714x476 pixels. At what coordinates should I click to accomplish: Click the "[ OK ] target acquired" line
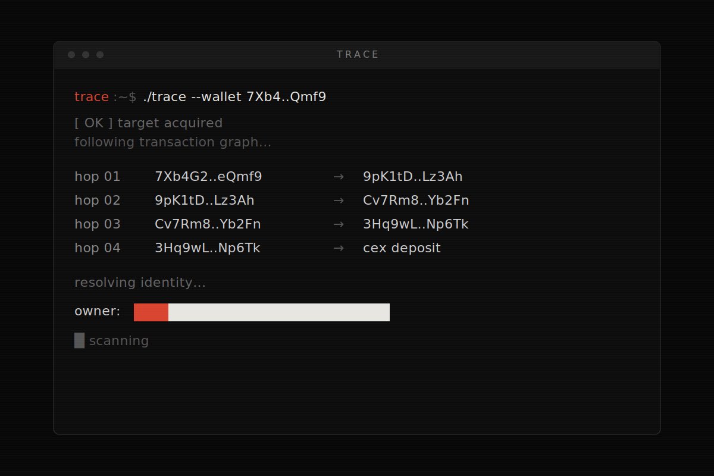[148, 123]
